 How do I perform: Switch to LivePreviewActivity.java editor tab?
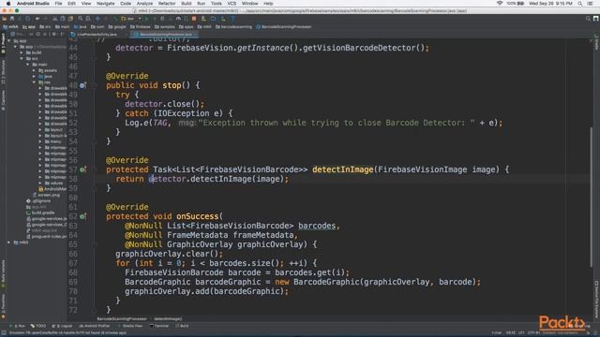(97, 35)
